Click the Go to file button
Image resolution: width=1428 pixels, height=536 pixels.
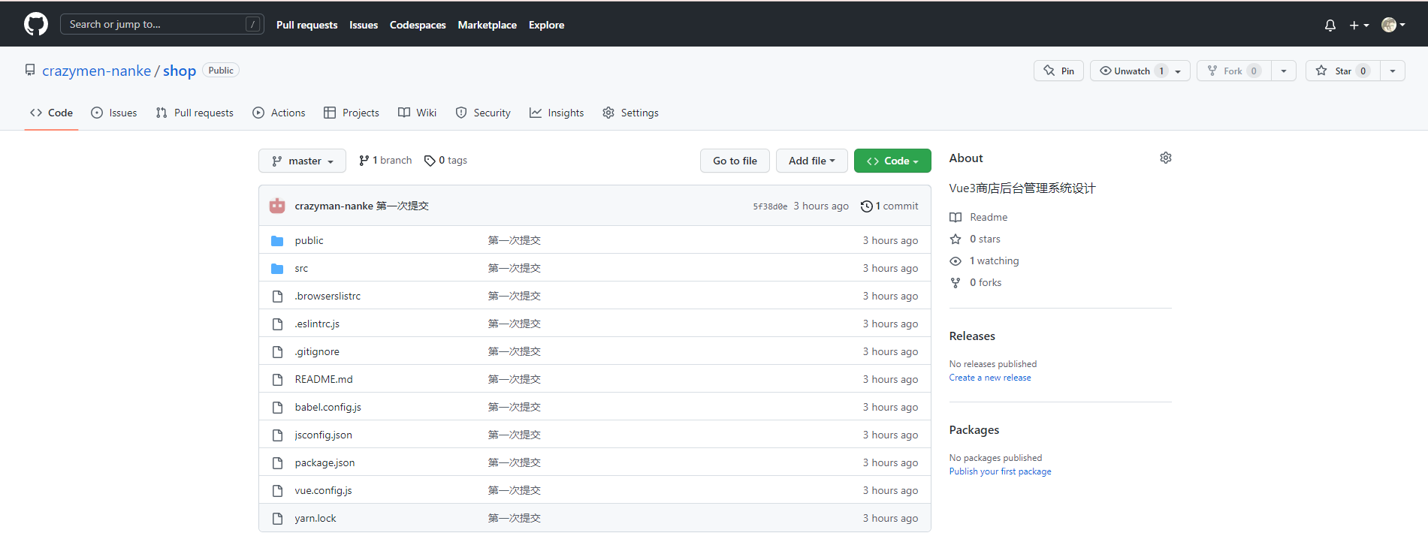tap(735, 161)
